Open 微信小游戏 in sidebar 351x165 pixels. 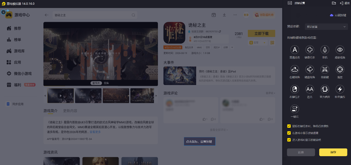click(x=19, y=74)
